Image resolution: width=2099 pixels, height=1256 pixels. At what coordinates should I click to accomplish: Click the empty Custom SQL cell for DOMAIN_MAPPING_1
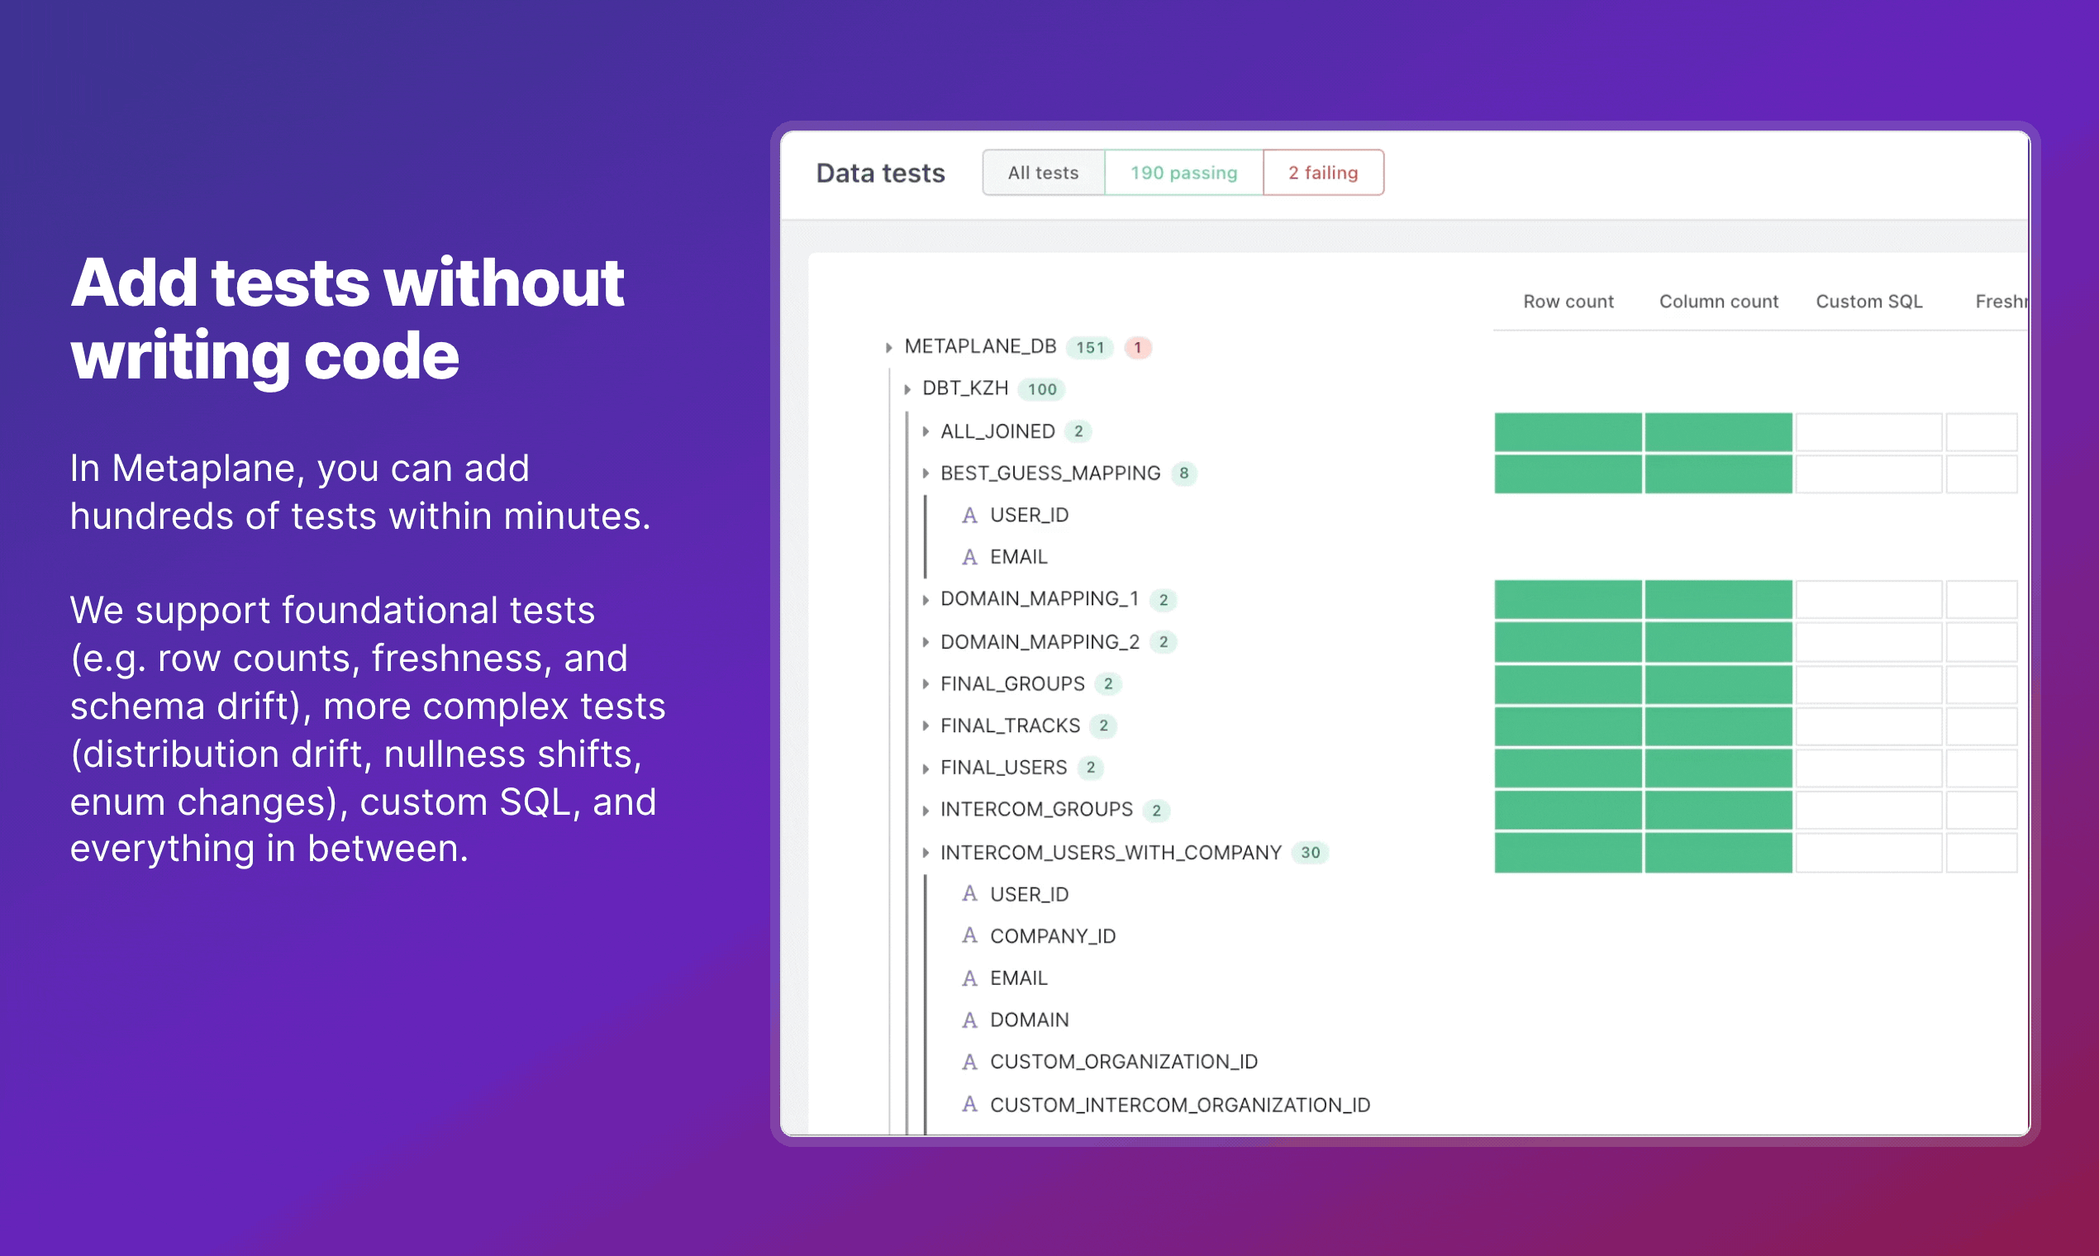(1868, 599)
